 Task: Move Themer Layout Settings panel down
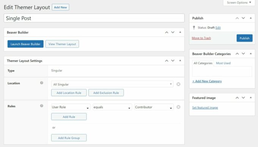pyautogui.click(x=173, y=61)
